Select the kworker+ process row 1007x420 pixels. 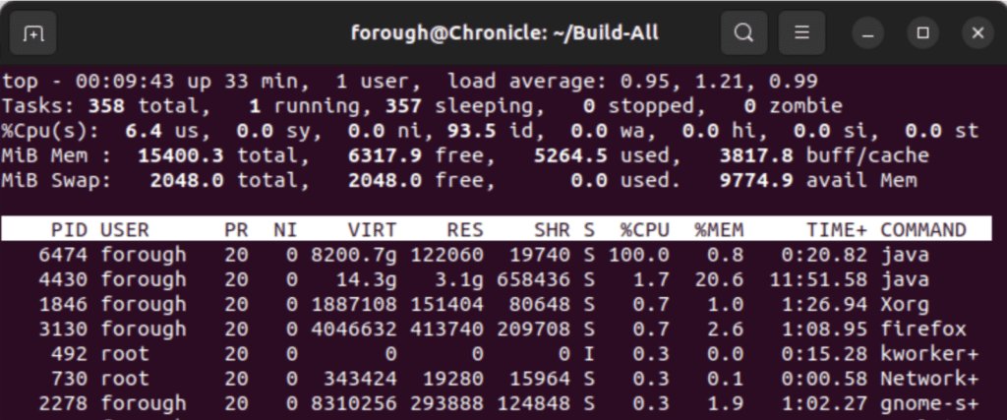pos(496,354)
